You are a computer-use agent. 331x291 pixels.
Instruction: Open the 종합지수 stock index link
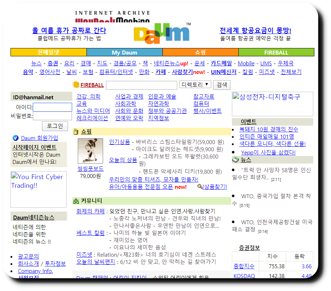(x=244, y=266)
